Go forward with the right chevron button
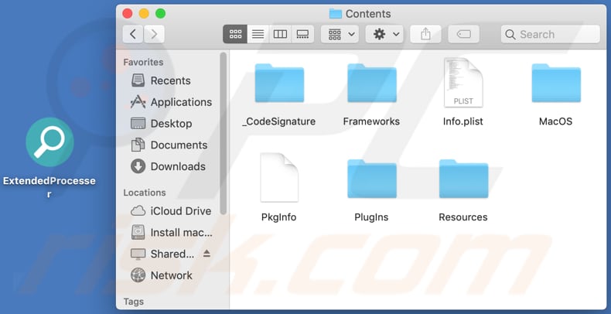 [154, 34]
